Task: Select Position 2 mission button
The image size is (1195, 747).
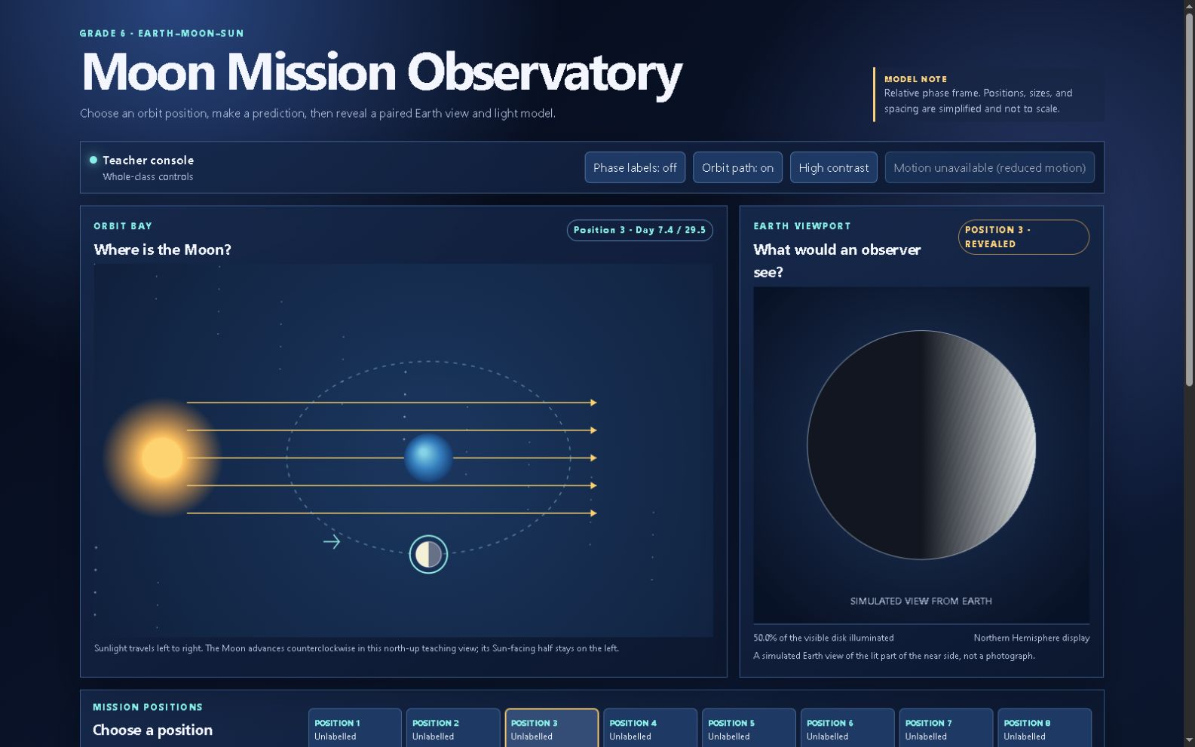Action: (x=453, y=728)
